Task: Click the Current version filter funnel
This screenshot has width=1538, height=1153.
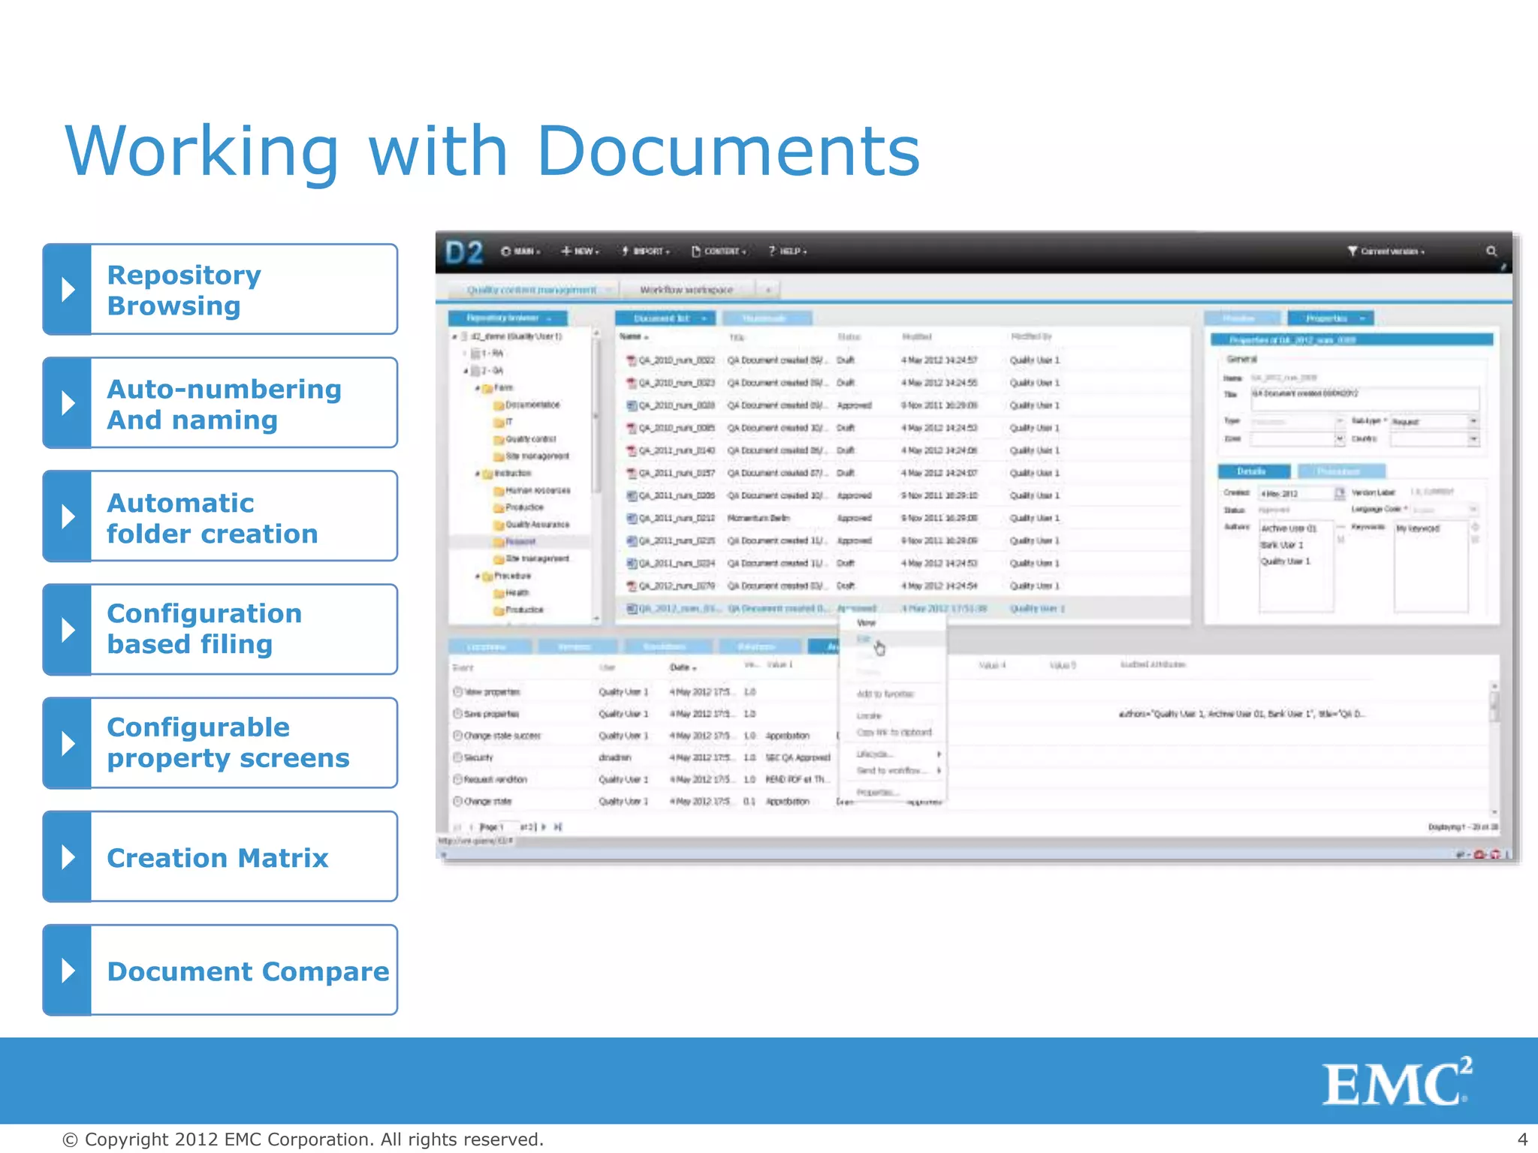Action: (1353, 251)
